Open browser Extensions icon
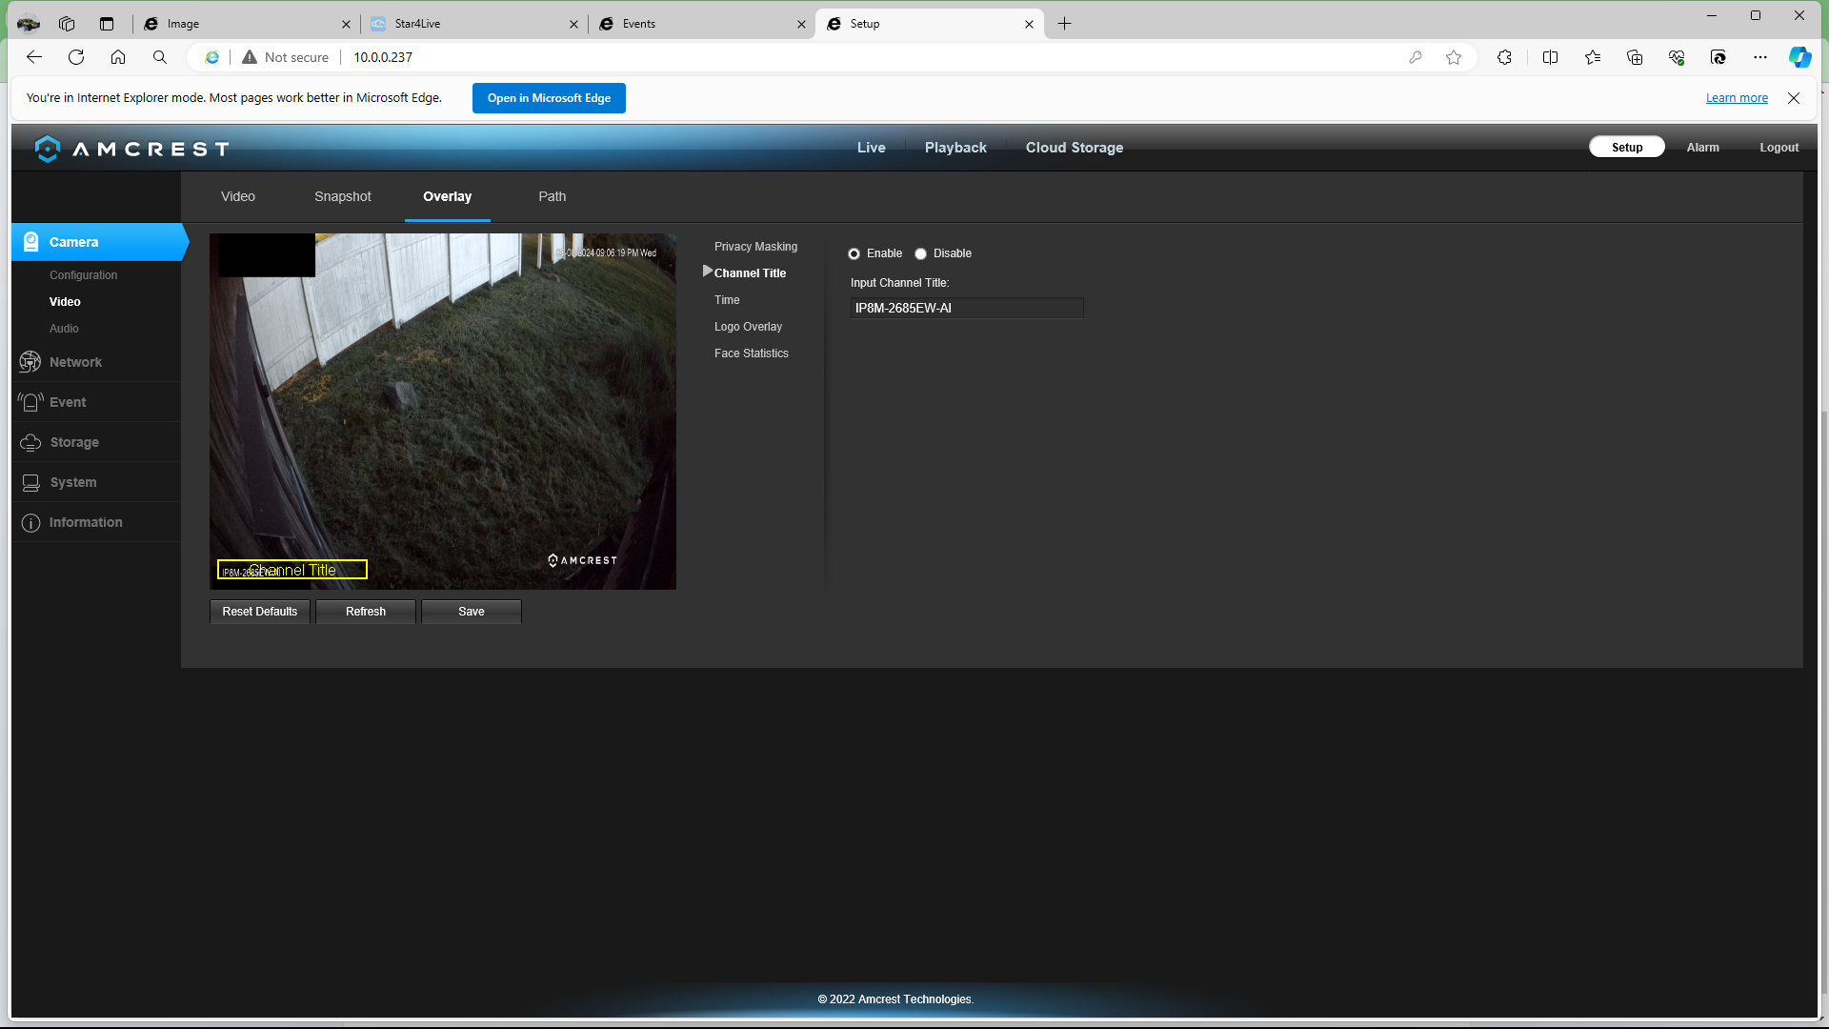The height and width of the screenshot is (1029, 1829). 1504,57
